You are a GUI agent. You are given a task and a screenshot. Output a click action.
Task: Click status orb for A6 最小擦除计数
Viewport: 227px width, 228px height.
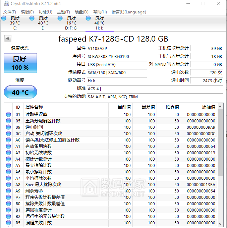coord(8,172)
